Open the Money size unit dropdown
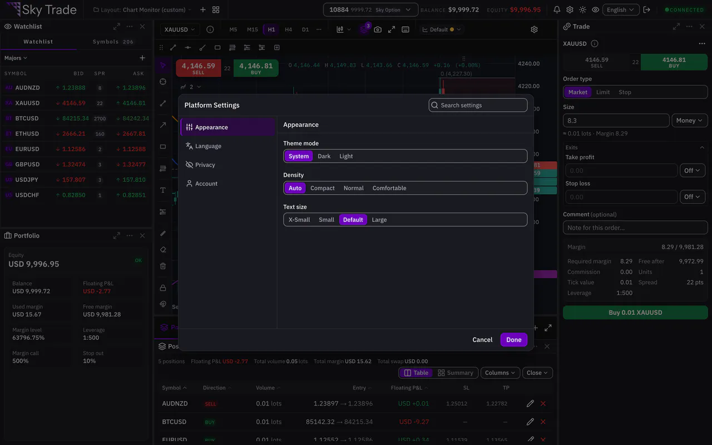This screenshot has width=712, height=445. [690, 121]
